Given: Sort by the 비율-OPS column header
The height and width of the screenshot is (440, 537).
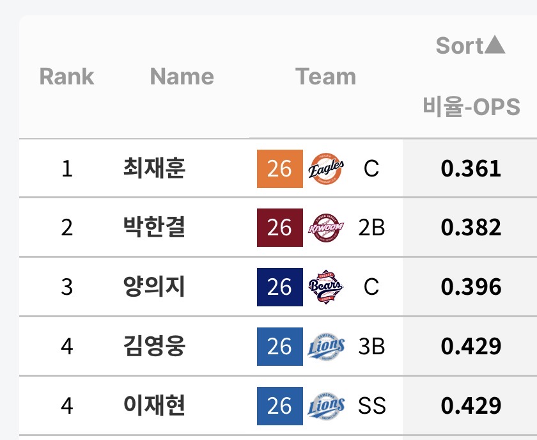Looking at the screenshot, I should (471, 107).
